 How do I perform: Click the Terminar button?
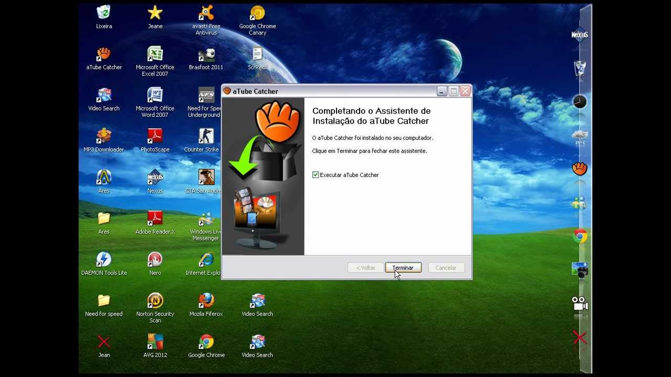click(403, 268)
